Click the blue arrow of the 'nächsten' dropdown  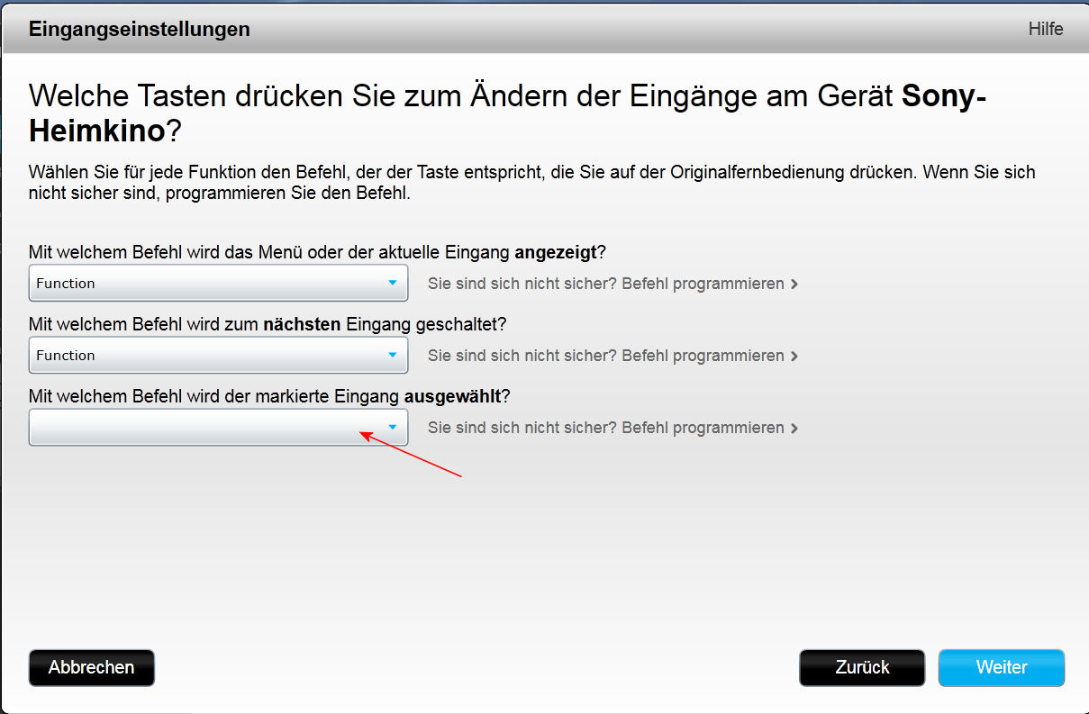pos(392,355)
